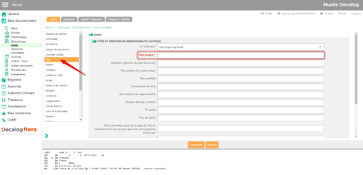
Task: Click the Archives box icon
Action: (7, 57)
